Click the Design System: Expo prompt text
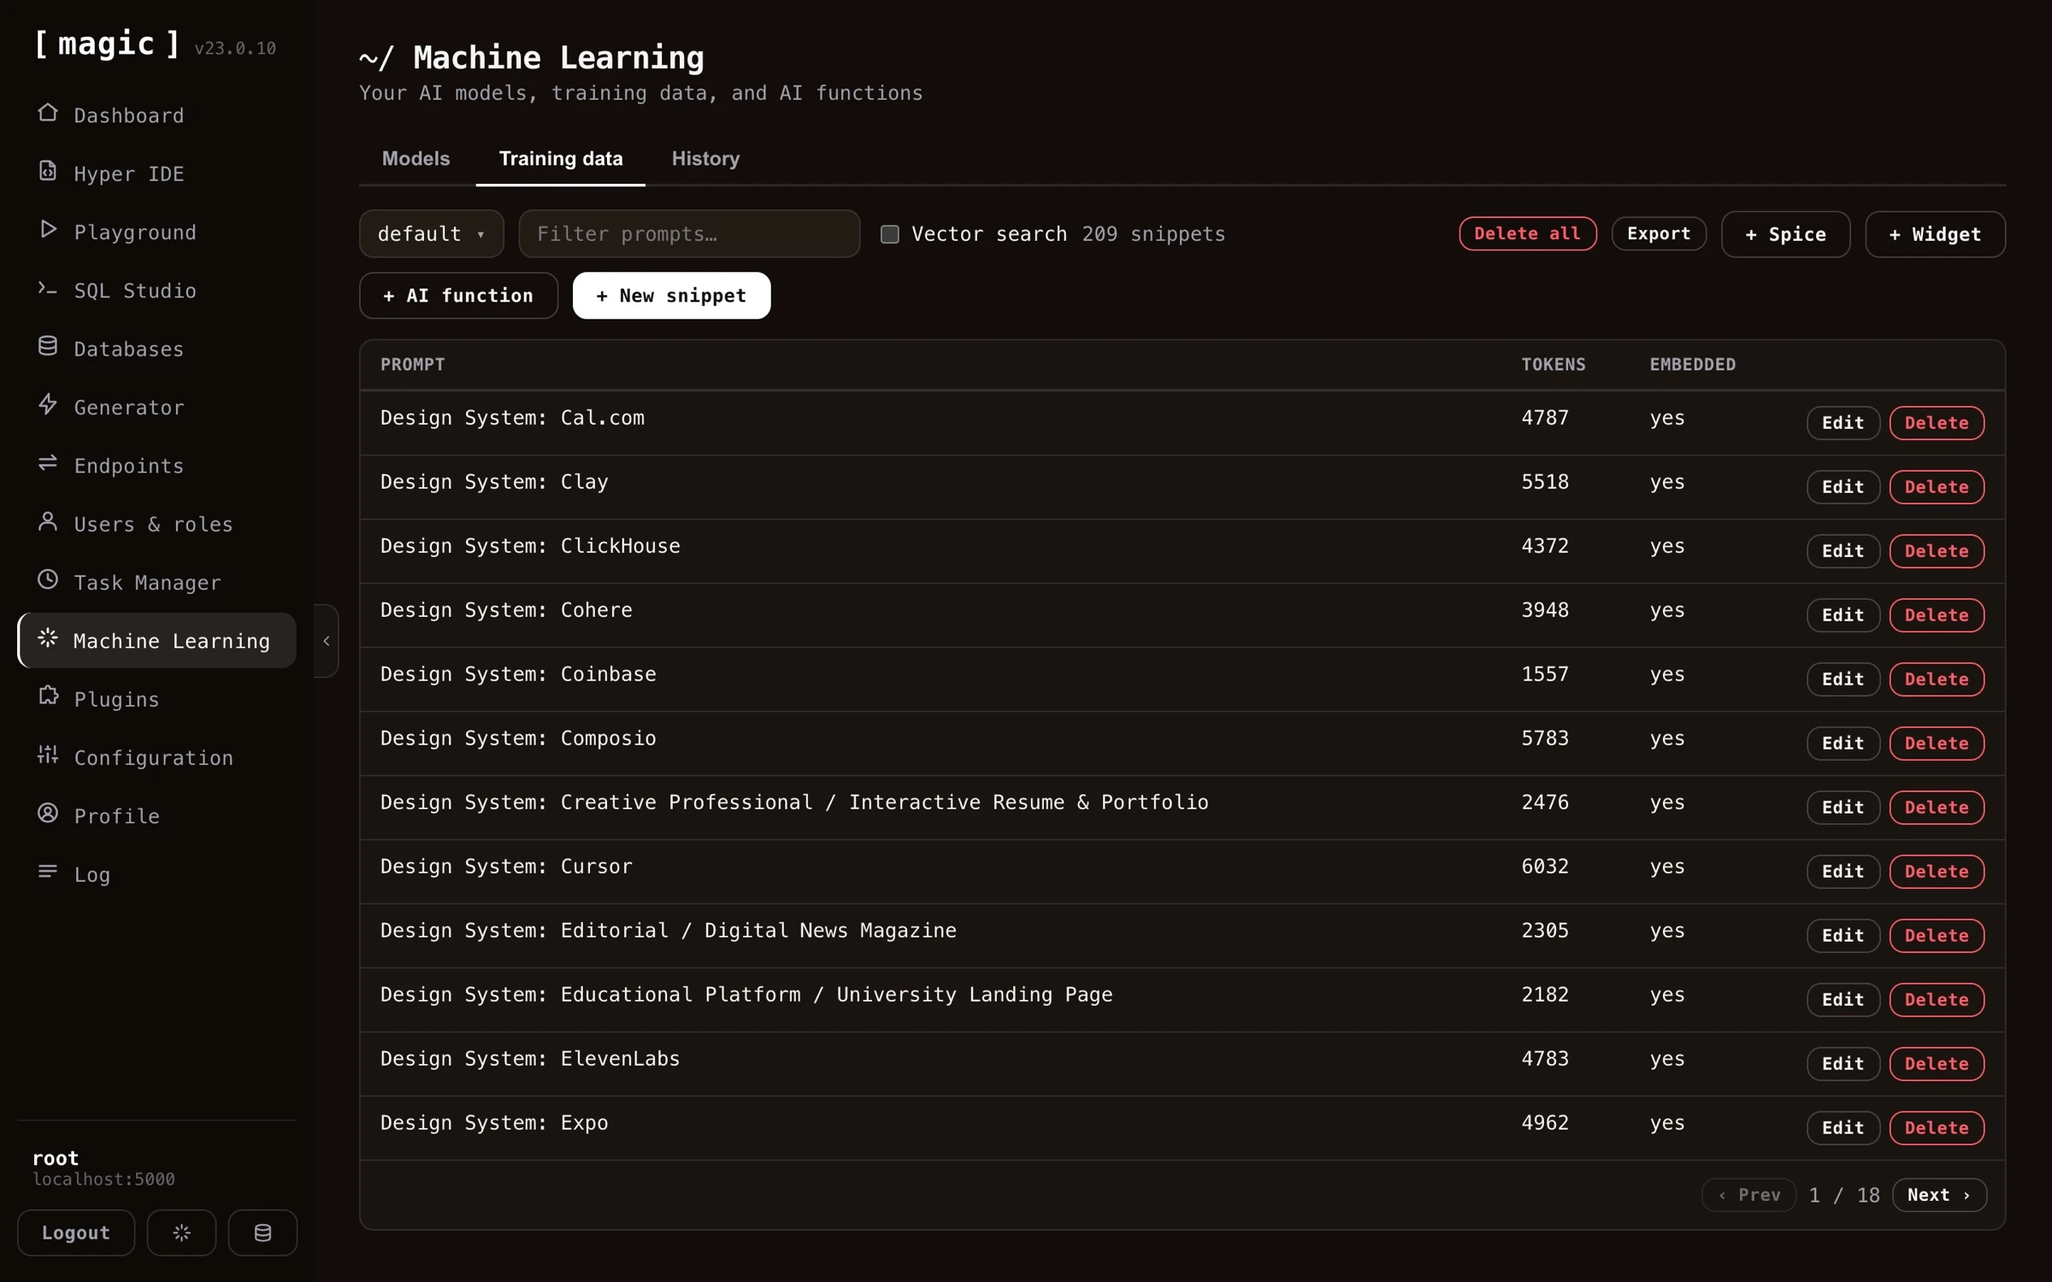Viewport: 2052px width, 1282px height. (494, 1123)
